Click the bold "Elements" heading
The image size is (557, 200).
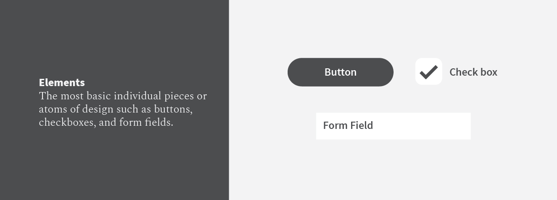[x=62, y=82]
